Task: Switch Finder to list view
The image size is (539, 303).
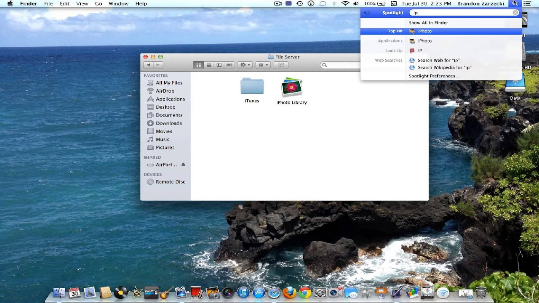Action: click(x=208, y=65)
